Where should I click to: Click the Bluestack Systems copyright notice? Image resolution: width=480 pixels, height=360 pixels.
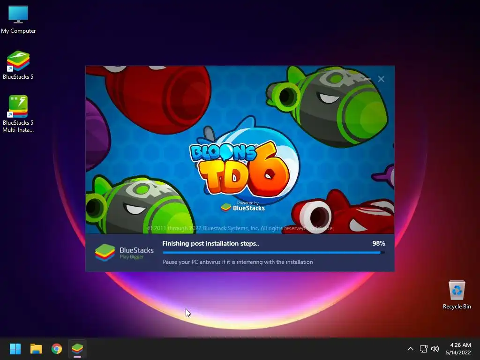(x=240, y=228)
